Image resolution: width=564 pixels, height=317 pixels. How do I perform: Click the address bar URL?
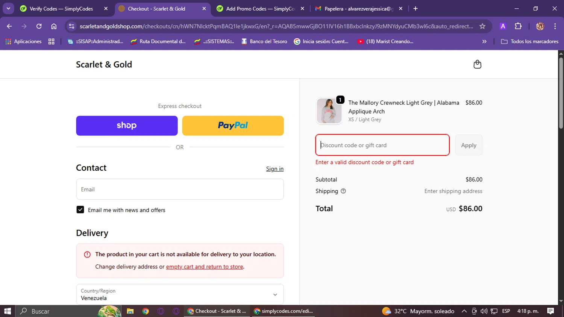(276, 26)
